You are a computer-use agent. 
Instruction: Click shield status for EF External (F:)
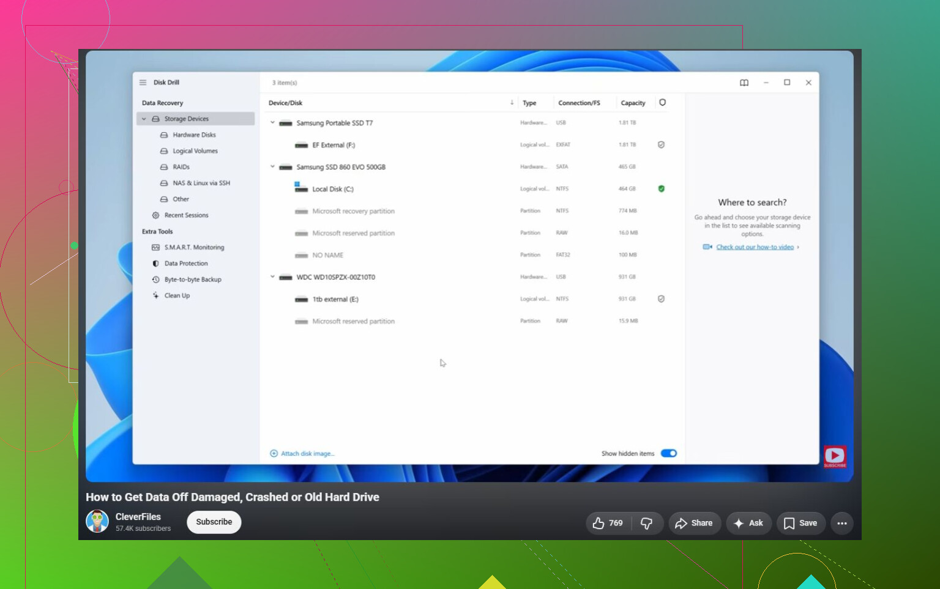click(x=661, y=145)
